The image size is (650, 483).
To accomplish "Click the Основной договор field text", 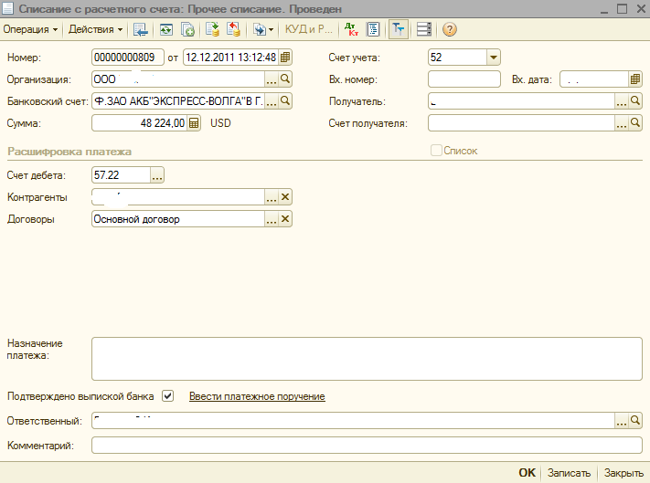I will (x=136, y=219).
